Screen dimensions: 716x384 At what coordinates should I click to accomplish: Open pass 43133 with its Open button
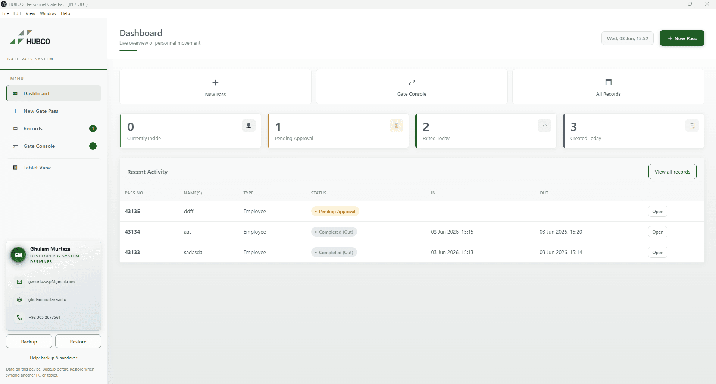[x=658, y=253]
